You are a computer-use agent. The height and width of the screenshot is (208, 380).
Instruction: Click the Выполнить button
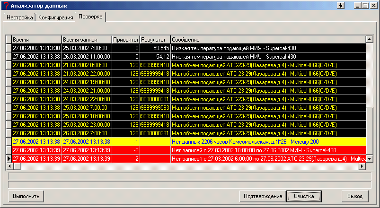(x=26, y=196)
